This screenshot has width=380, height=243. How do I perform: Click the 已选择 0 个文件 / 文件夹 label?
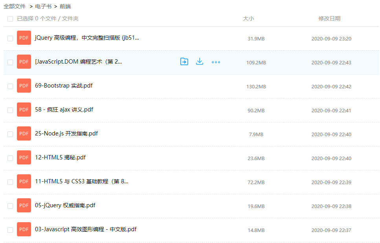pyautogui.click(x=48, y=18)
